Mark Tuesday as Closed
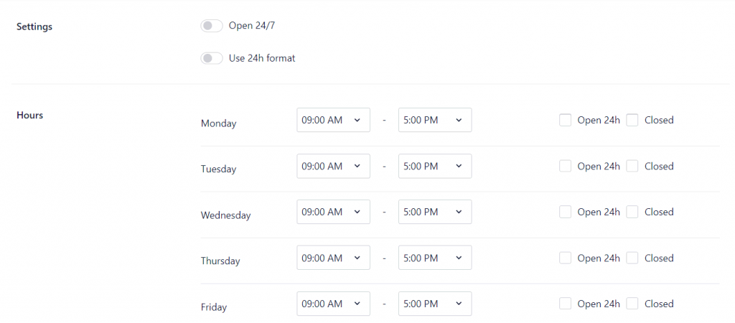735x323 pixels. 632,166
